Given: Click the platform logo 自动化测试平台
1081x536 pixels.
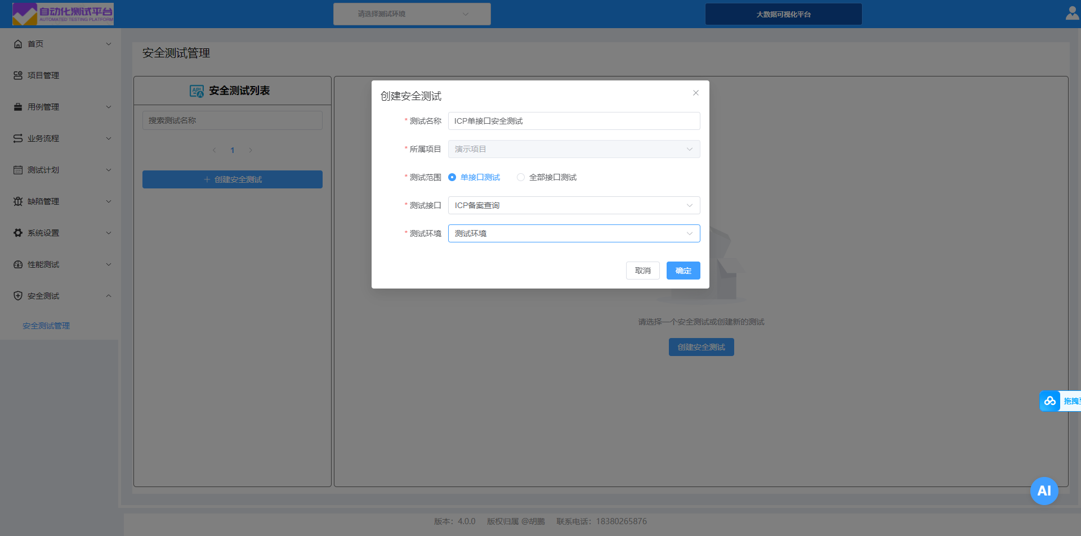Looking at the screenshot, I should [x=63, y=14].
